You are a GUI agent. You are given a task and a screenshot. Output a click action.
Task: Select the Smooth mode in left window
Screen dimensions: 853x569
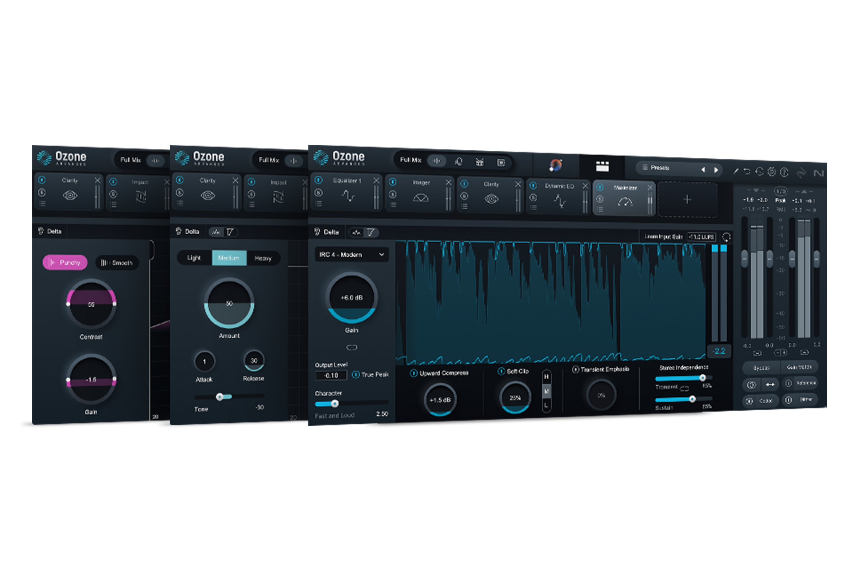click(x=117, y=263)
